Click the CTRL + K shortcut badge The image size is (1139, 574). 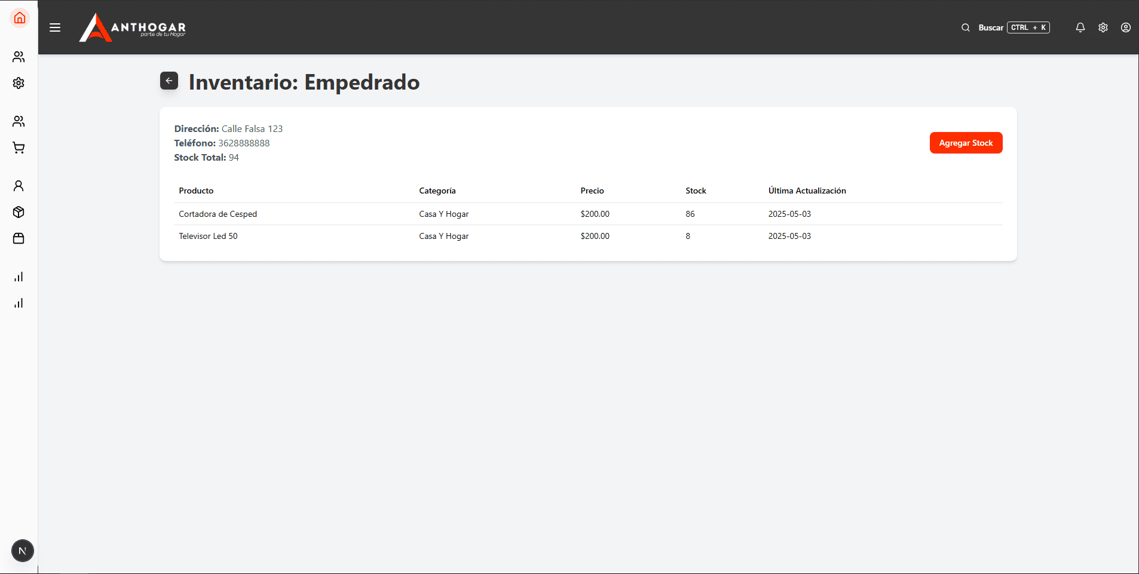pos(1028,27)
